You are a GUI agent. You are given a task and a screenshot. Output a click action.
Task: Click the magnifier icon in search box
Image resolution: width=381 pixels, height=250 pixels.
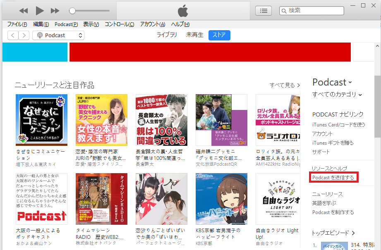[284, 11]
